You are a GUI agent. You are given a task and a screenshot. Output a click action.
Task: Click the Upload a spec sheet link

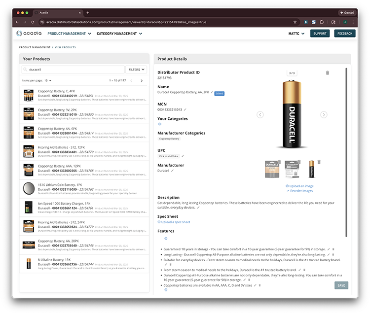tap(174, 222)
